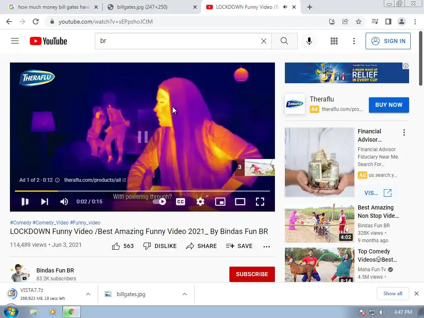
Task: Enable miniplayer mode
Action: (220, 202)
